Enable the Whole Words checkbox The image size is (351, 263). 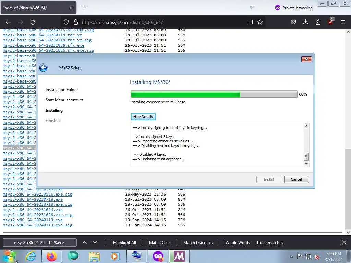[221, 243]
